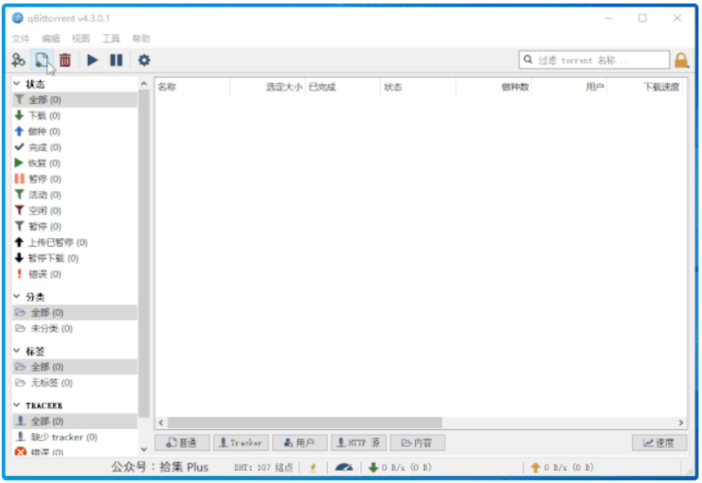The width and height of the screenshot is (702, 483).
Task: Collapse the 状态 section
Action: coord(17,84)
